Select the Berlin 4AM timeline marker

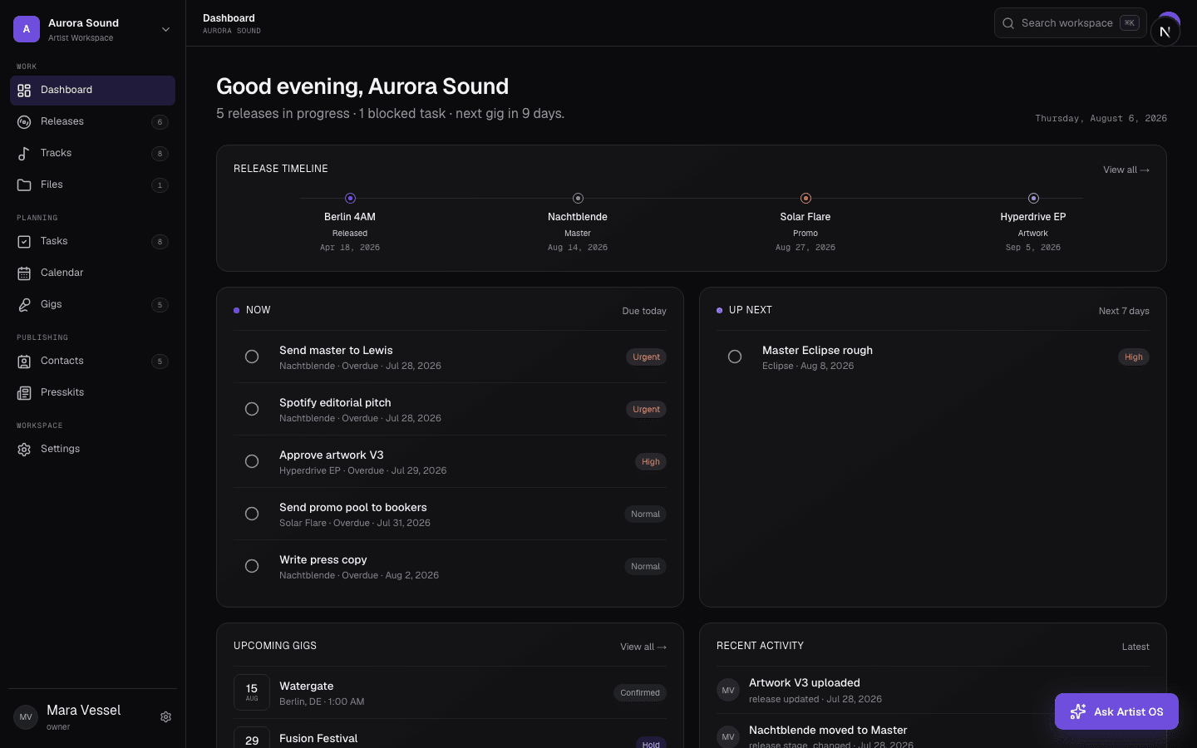pyautogui.click(x=350, y=198)
